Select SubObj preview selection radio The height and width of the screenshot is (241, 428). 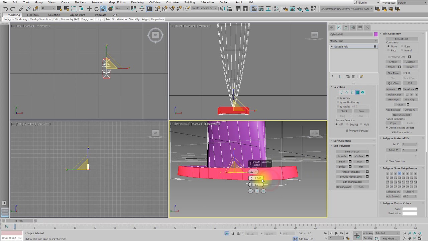coord(347,125)
